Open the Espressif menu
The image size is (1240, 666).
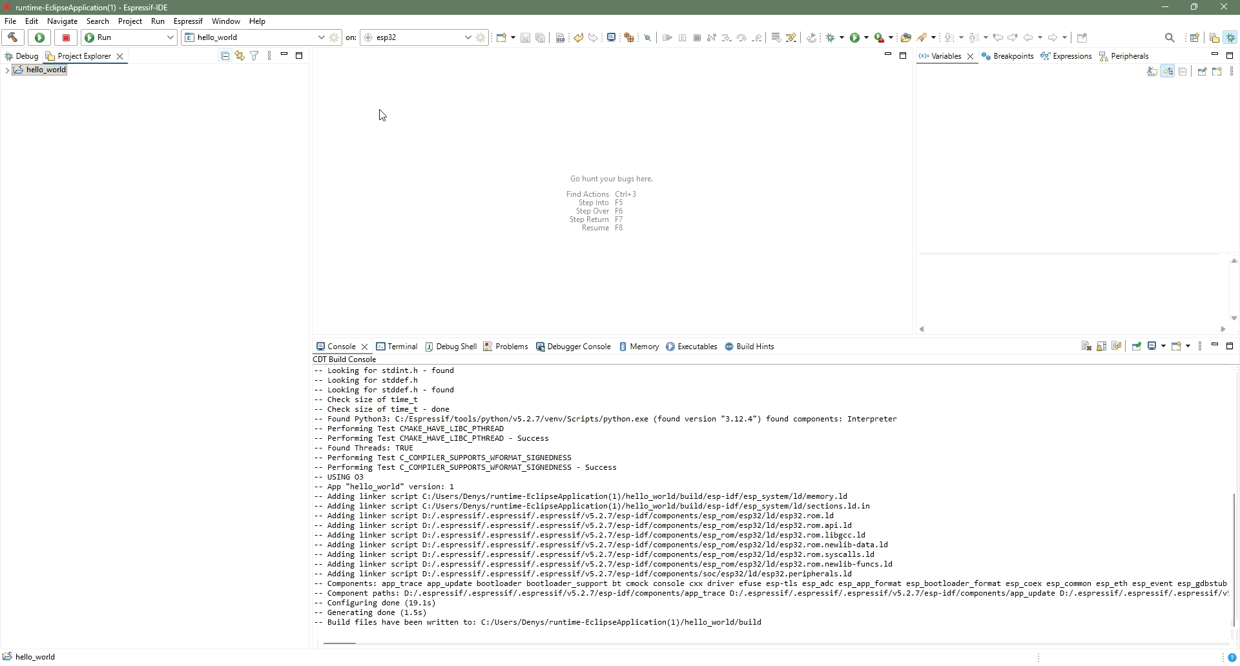click(188, 21)
